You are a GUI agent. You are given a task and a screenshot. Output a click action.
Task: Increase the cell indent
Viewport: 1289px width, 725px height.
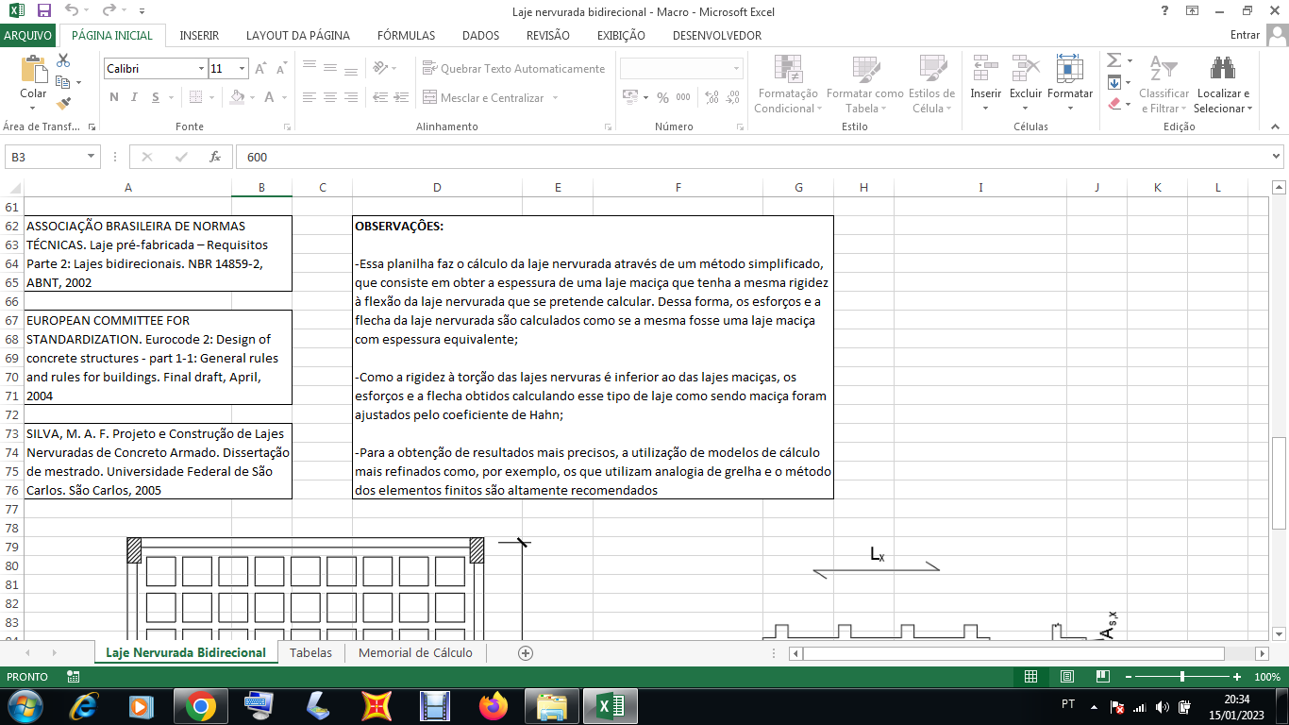[399, 97]
